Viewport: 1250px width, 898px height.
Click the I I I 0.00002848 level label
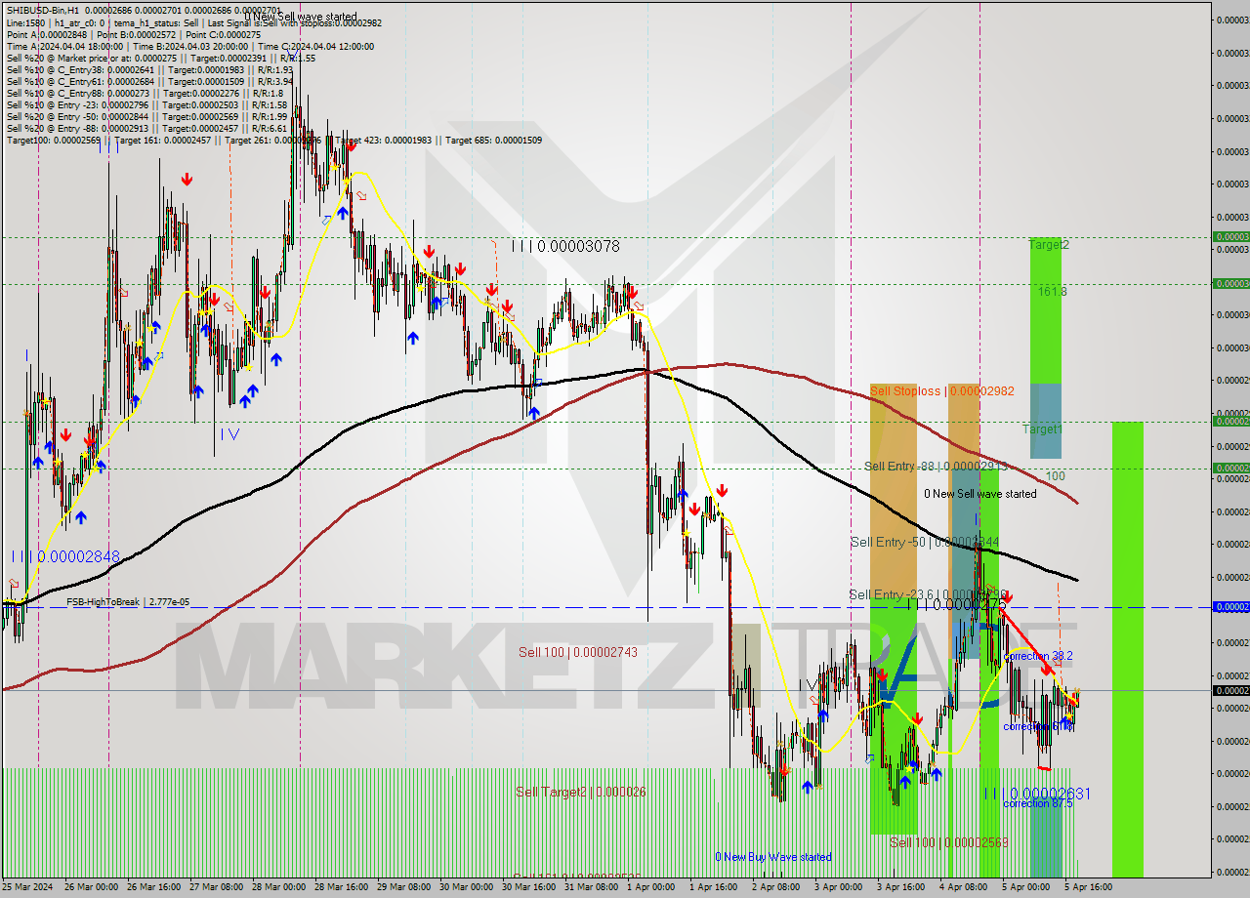[x=65, y=556]
